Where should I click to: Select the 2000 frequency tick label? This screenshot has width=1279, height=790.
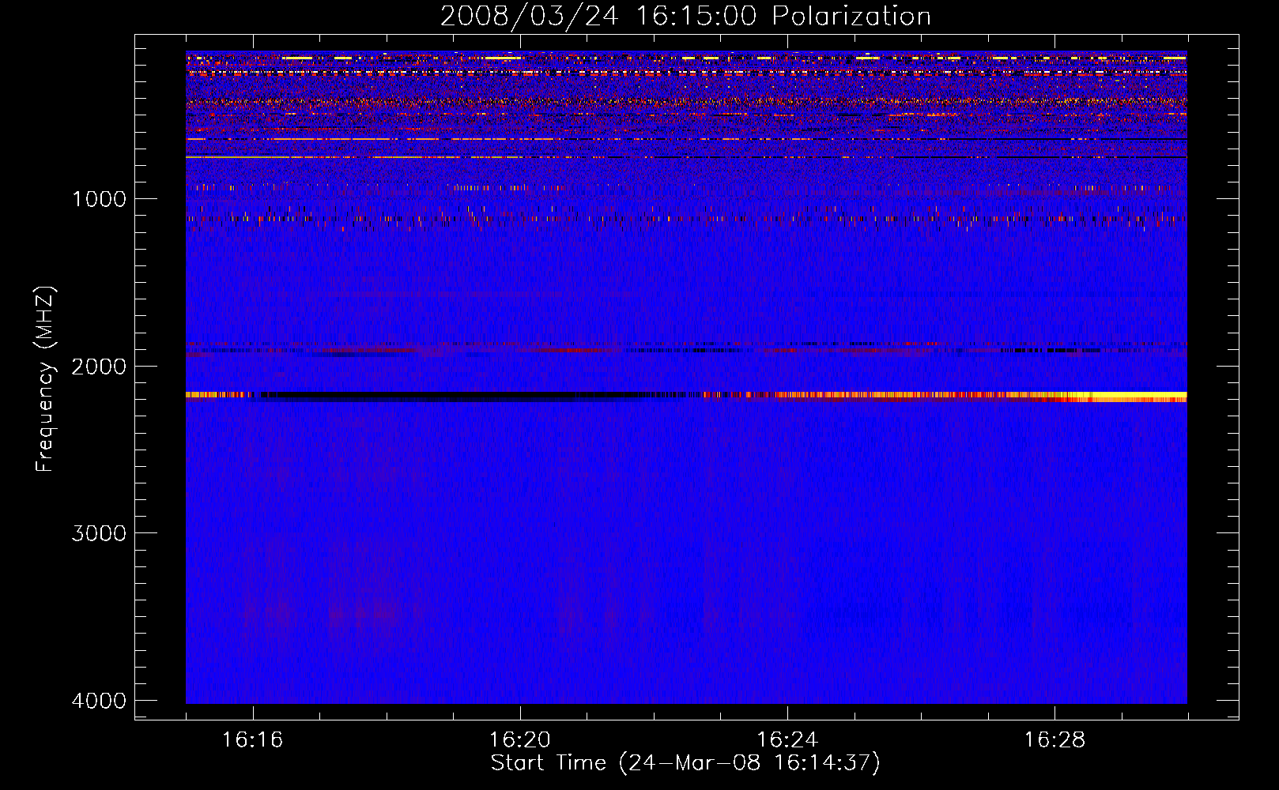[x=99, y=367]
